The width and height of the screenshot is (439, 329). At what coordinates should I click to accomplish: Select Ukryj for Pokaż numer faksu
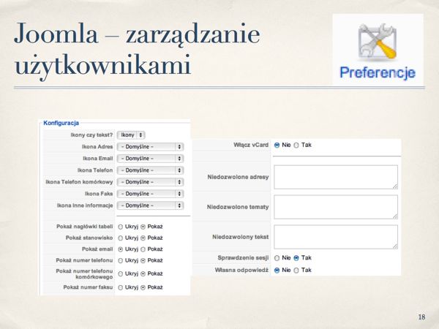[121, 287]
